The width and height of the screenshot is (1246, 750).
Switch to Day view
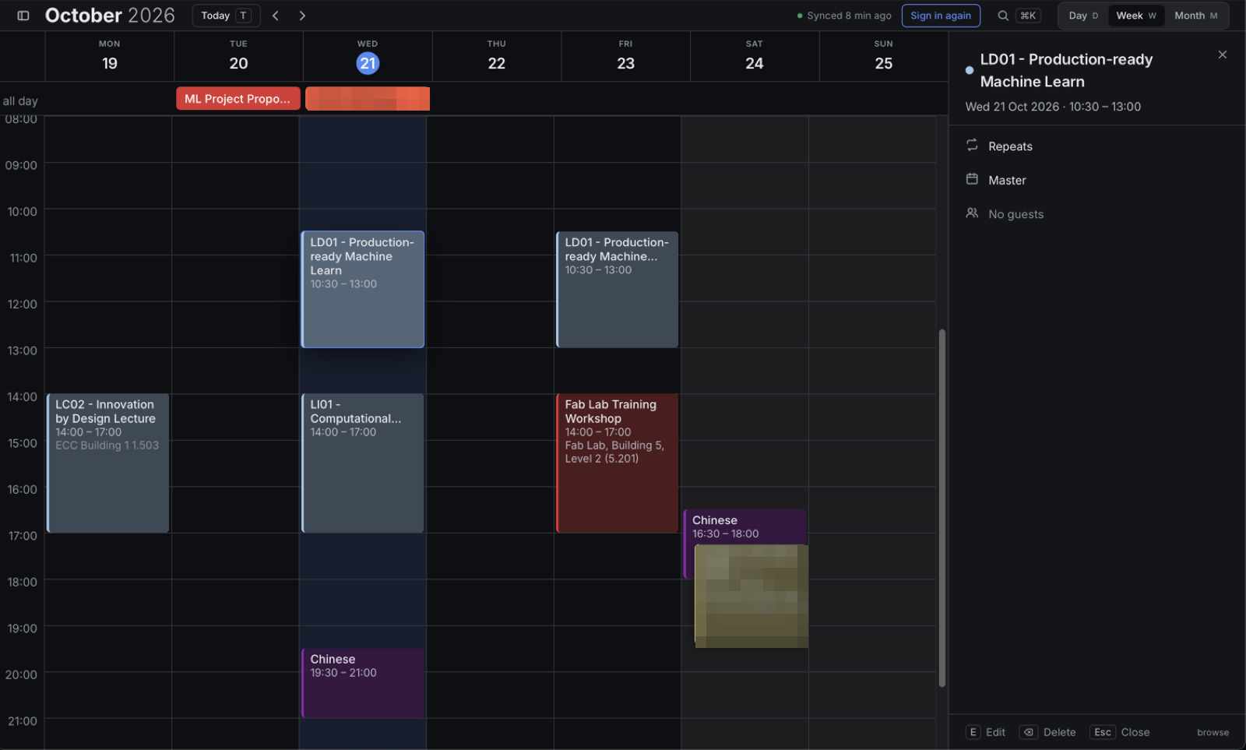pyautogui.click(x=1083, y=16)
